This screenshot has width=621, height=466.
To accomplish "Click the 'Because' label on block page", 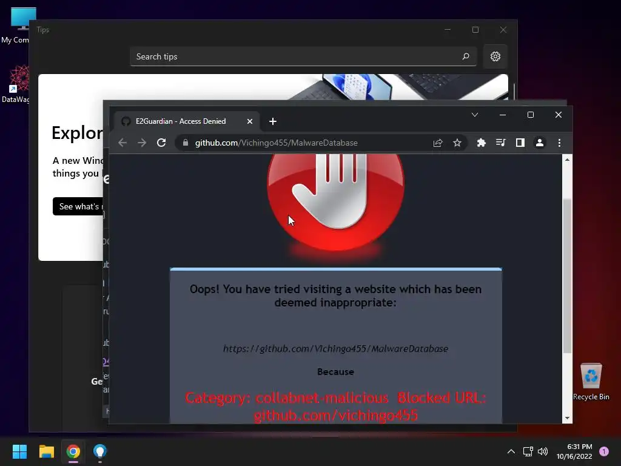I will [x=335, y=372].
